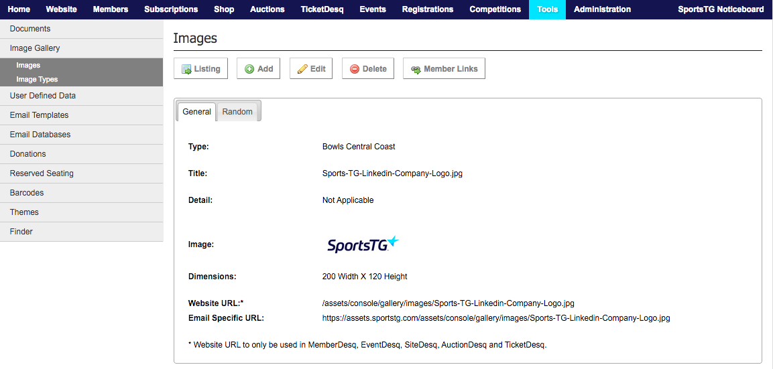773x369 pixels.
Task: Open the Website menu
Action: (x=61, y=9)
